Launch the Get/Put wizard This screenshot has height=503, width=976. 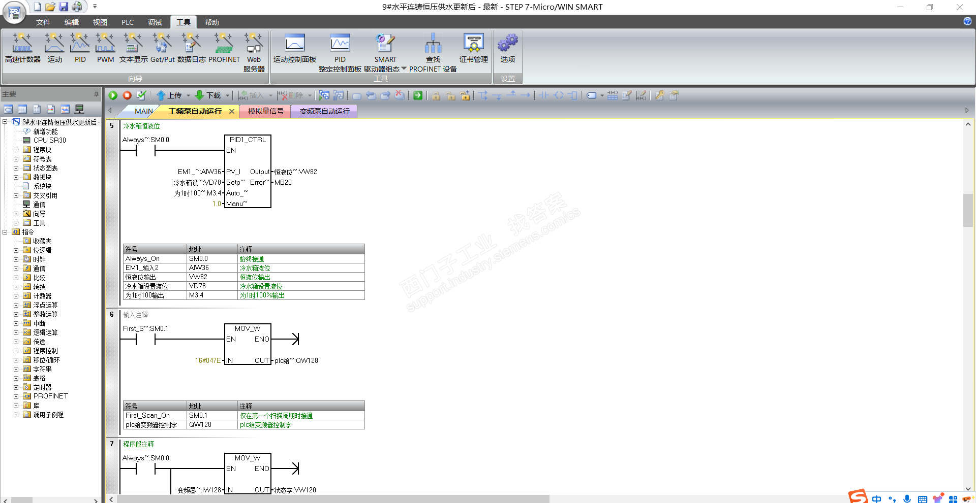[162, 48]
